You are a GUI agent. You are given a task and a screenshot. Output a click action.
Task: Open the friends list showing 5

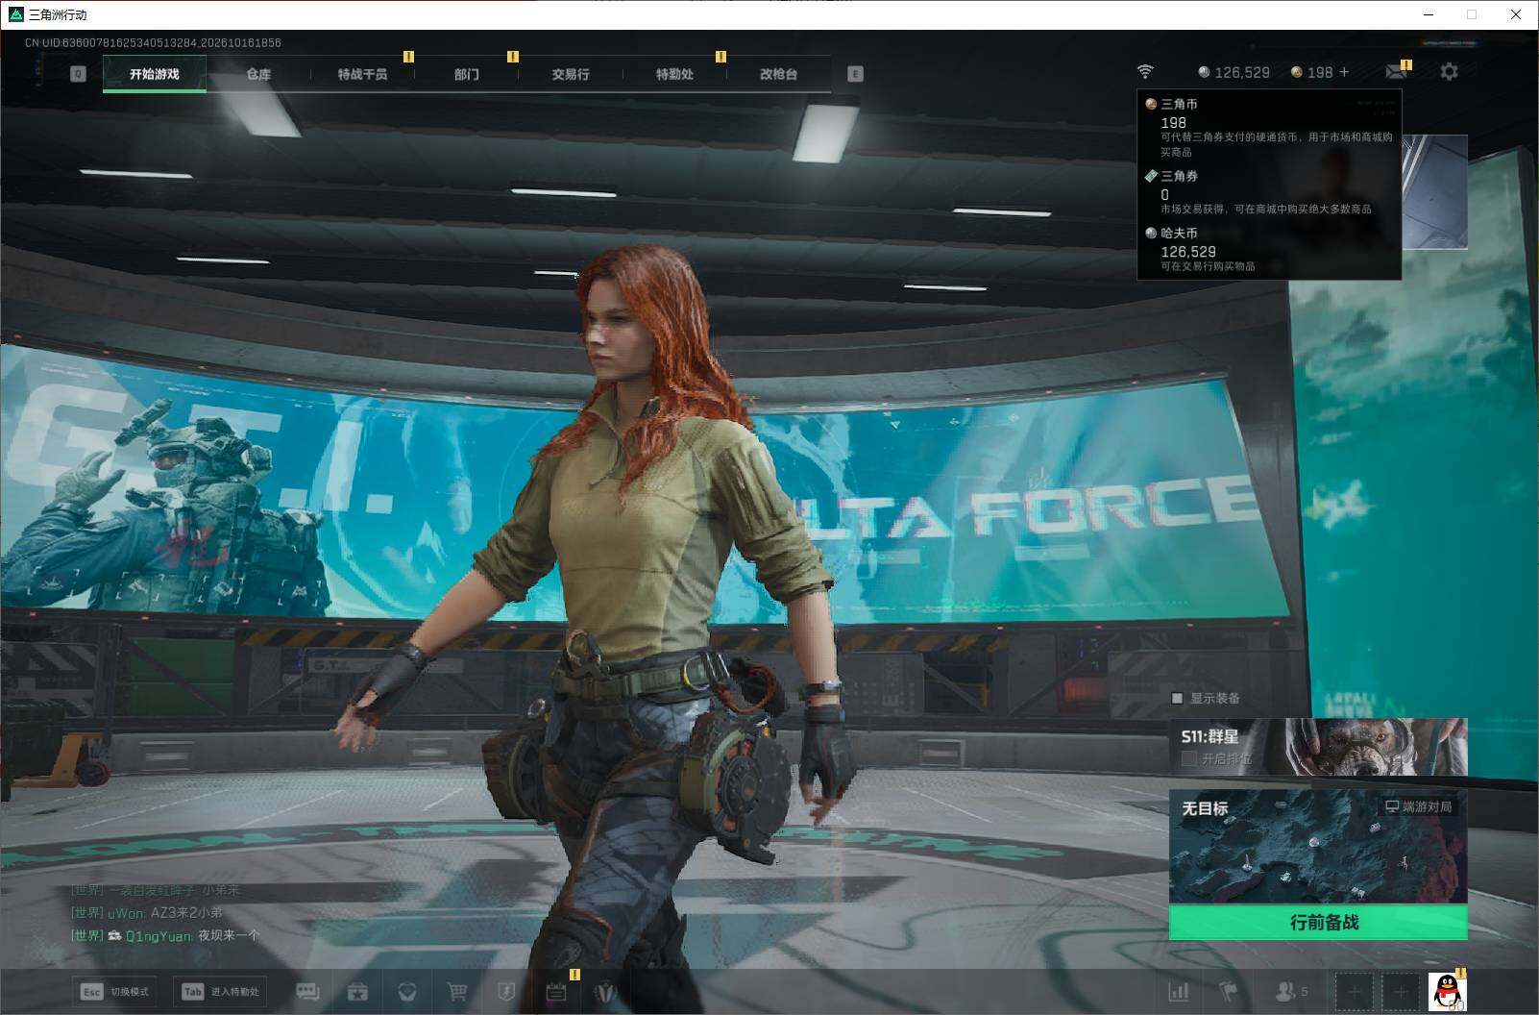[1291, 991]
